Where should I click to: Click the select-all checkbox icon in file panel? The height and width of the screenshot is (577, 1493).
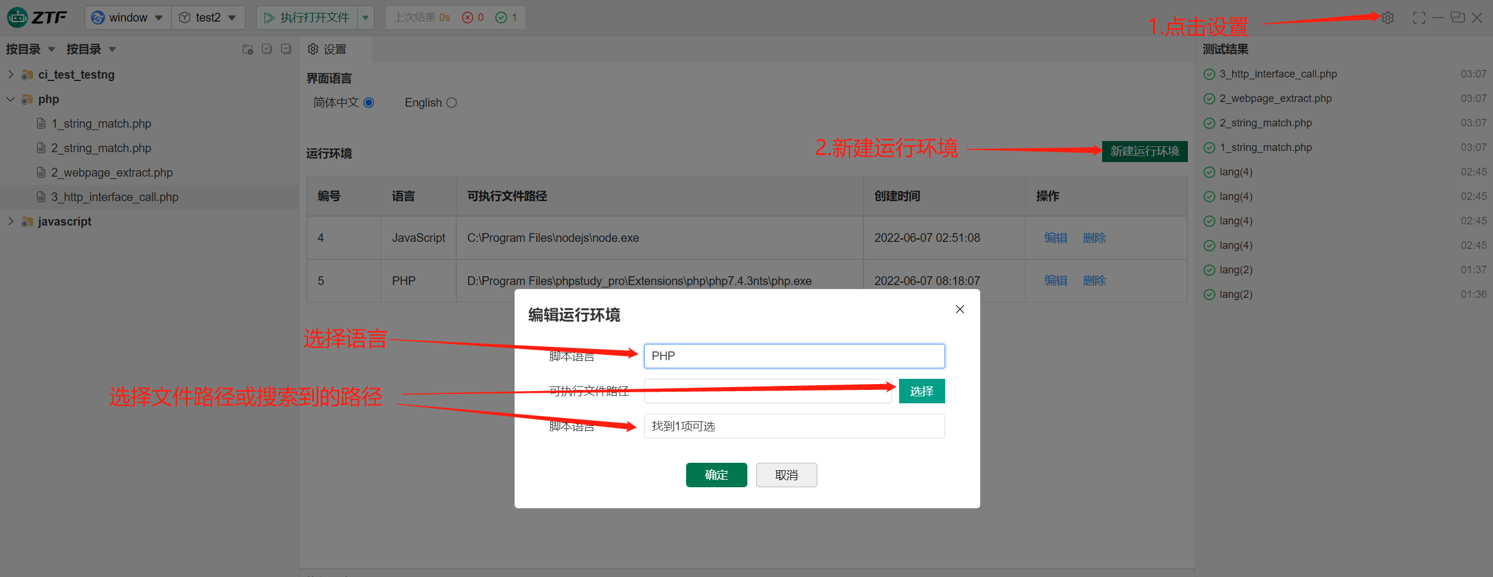click(267, 49)
